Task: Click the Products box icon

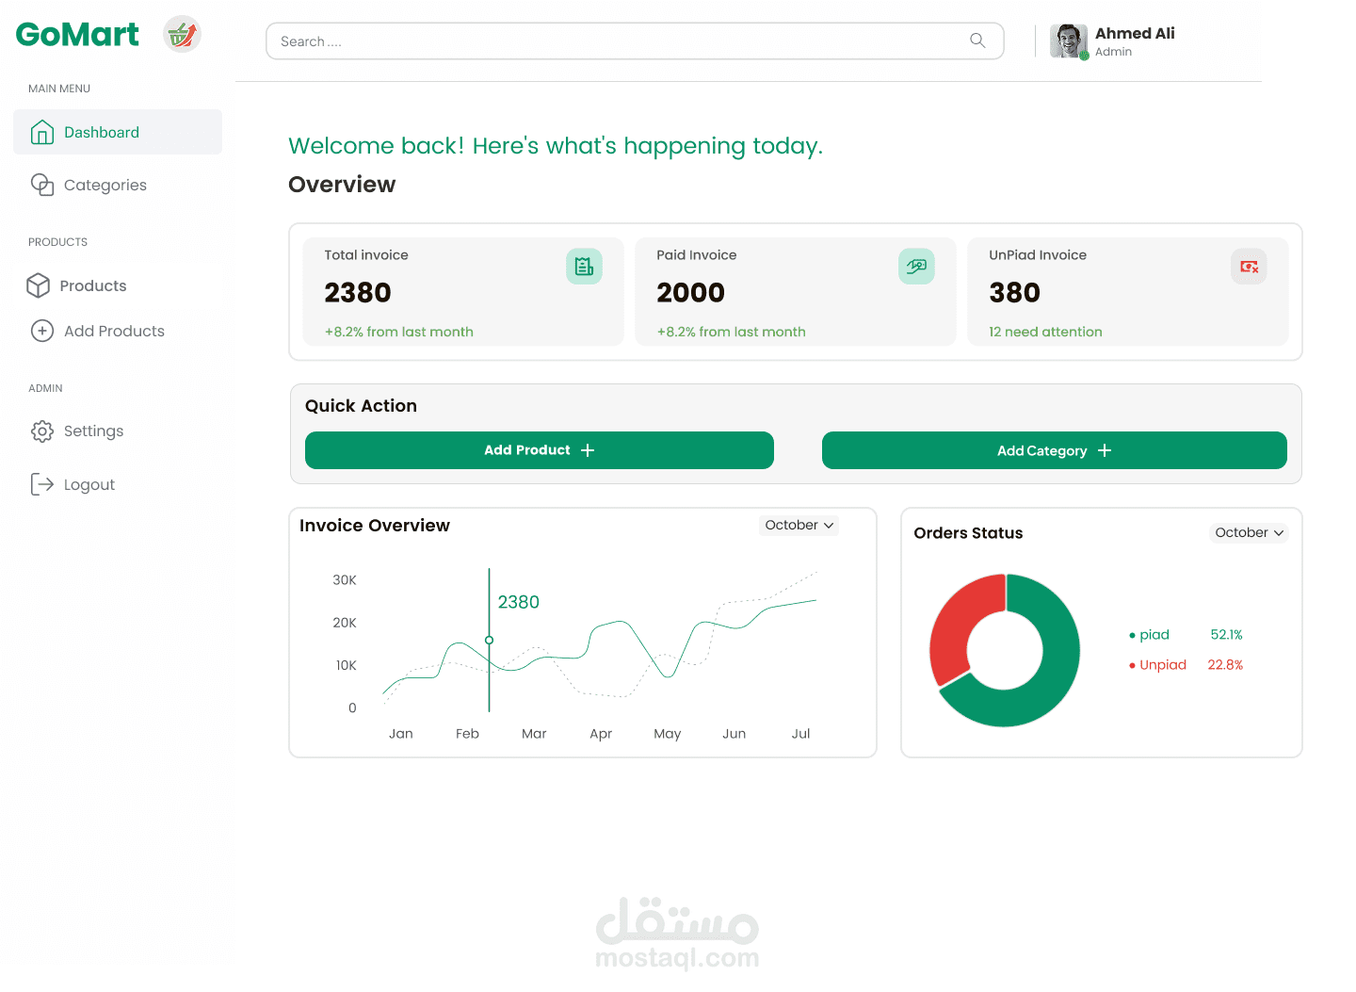Action: click(39, 285)
